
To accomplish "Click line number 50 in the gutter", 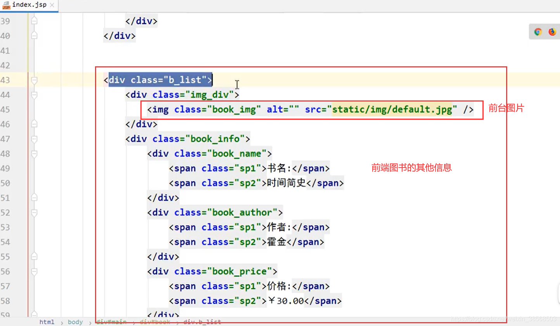I will click(x=5, y=183).
